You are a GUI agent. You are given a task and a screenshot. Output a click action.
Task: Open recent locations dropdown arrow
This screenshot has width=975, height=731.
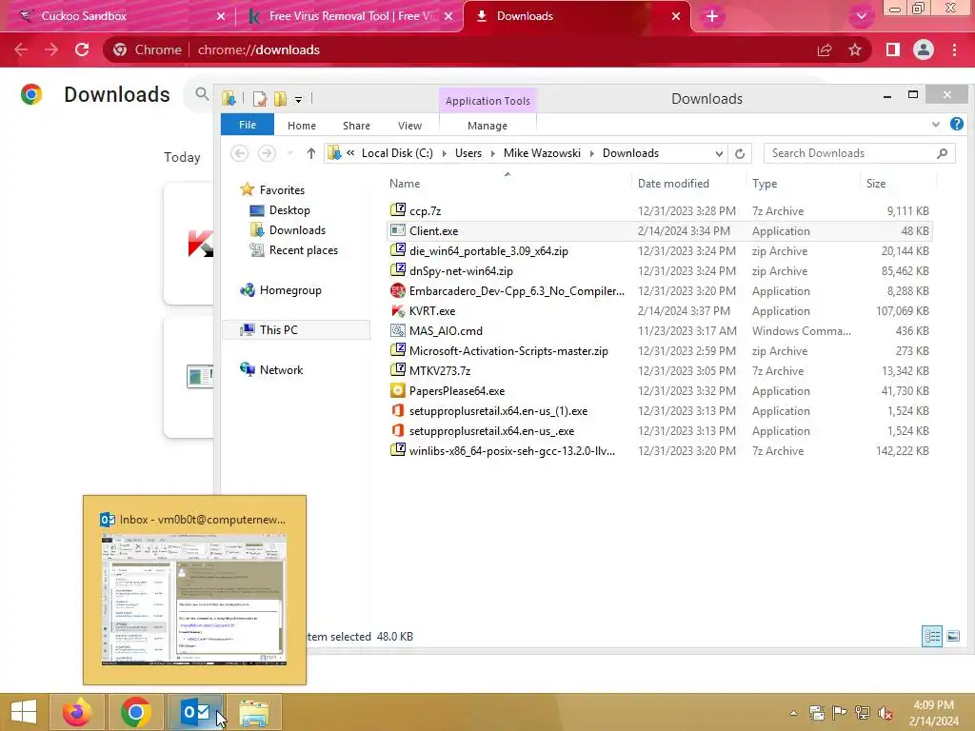pos(289,153)
